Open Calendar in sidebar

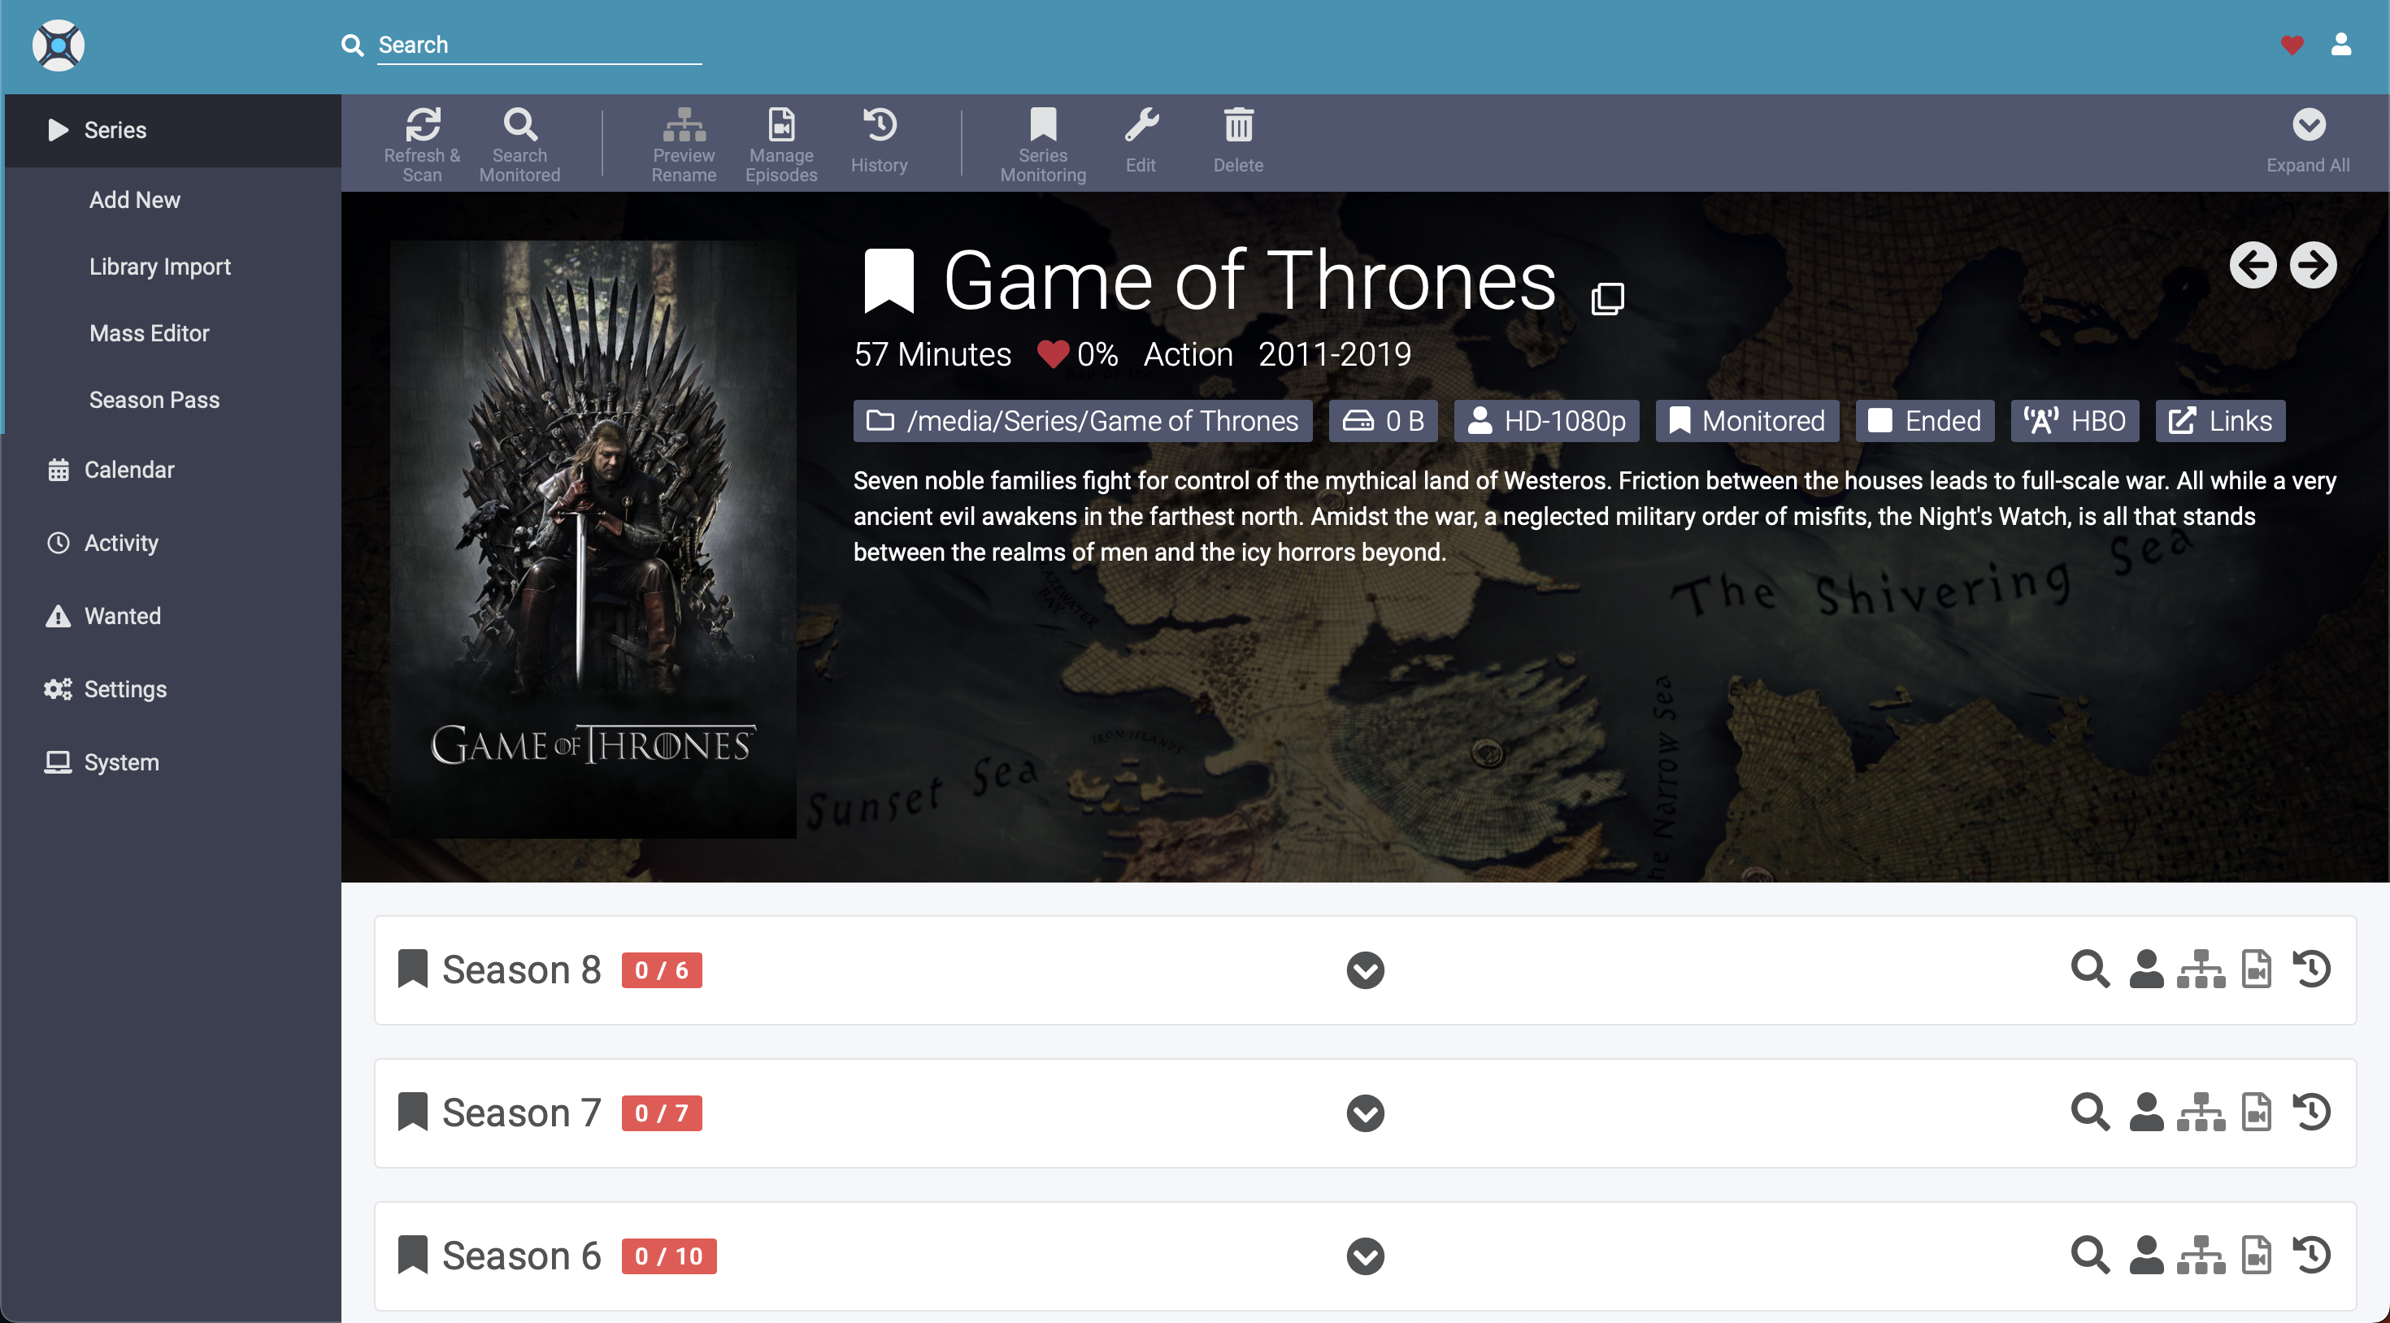[x=172, y=470]
